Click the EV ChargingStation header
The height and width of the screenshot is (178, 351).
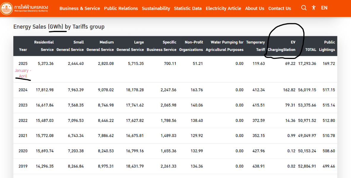click(282, 46)
